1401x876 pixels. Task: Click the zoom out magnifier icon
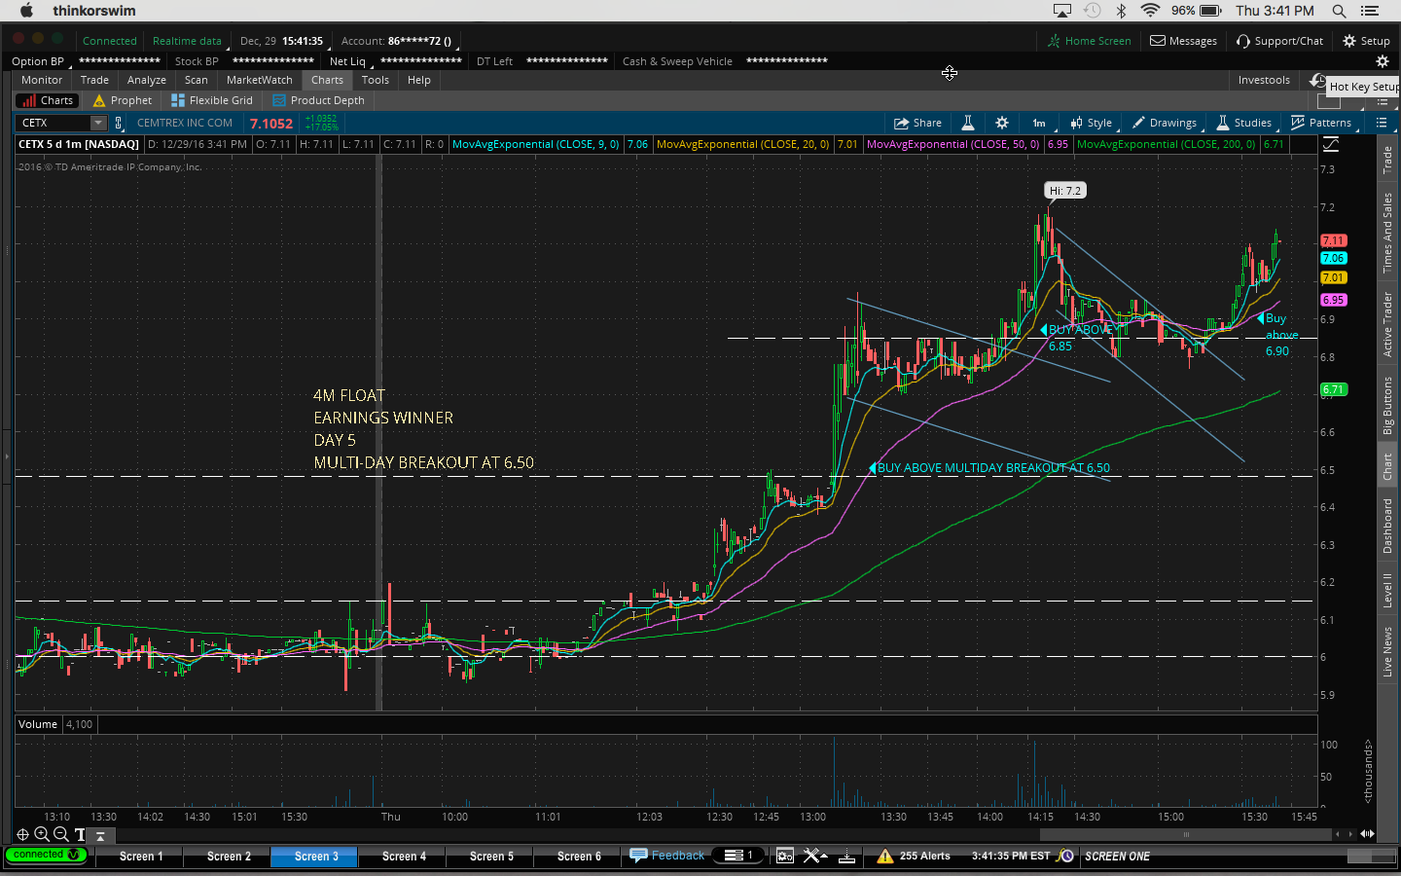point(60,834)
